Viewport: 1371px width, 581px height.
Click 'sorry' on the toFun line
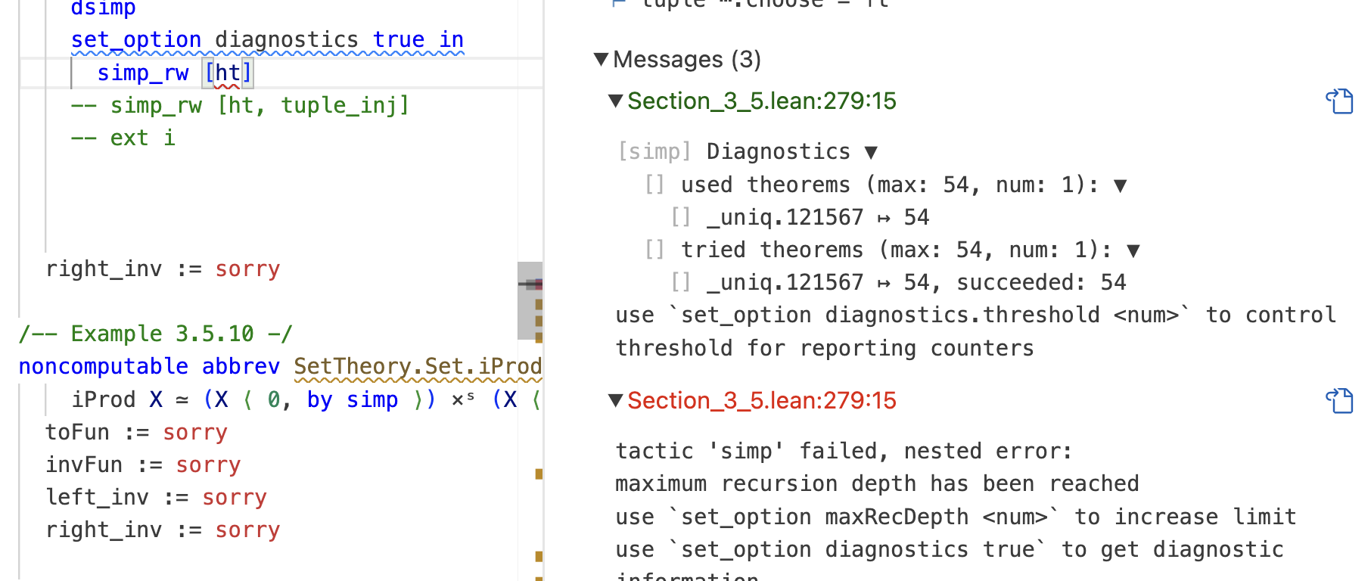click(195, 432)
